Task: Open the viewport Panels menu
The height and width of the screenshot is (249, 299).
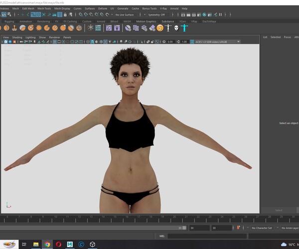Action: 67,37
